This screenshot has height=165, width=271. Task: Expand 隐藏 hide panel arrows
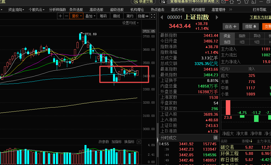coord(143,16)
